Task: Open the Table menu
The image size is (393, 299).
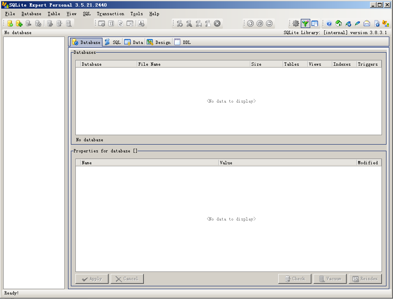Action: pos(54,14)
